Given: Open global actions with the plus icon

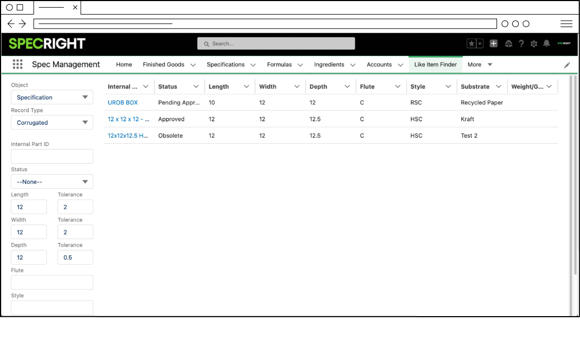Looking at the screenshot, I should click(x=493, y=43).
